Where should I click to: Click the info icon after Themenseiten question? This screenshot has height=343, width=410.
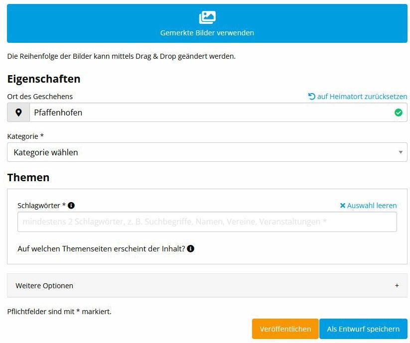coord(191,249)
